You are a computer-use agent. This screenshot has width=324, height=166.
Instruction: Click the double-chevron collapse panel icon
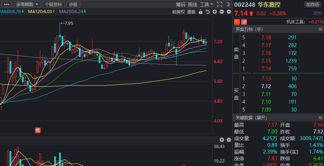pyautogui.click(x=228, y=4)
